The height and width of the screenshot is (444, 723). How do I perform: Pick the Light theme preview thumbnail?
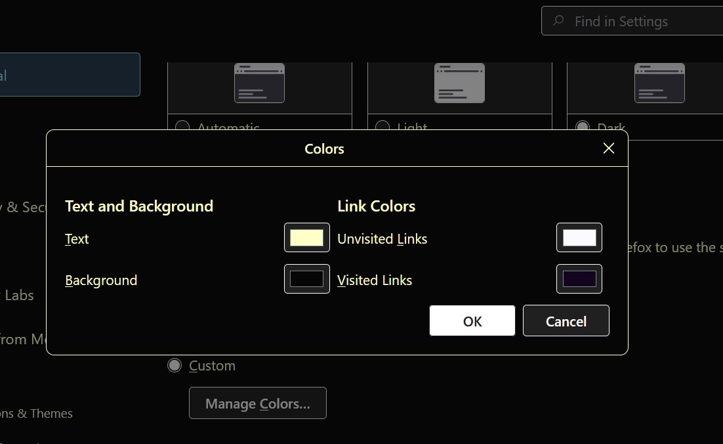[459, 83]
